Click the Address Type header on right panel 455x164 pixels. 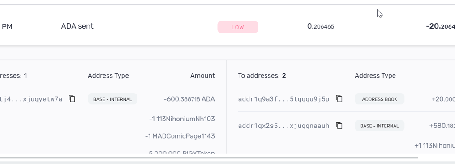click(375, 76)
